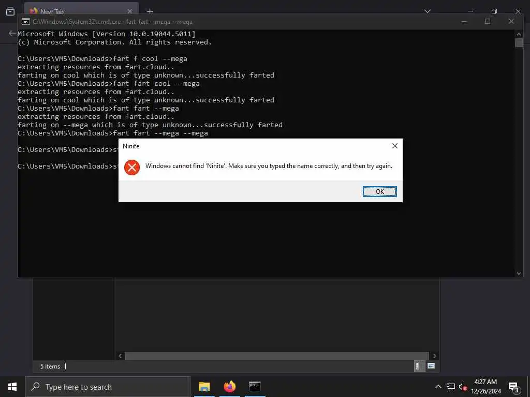530x397 pixels.
Task: Open File Explorer from taskbar
Action: (x=204, y=387)
